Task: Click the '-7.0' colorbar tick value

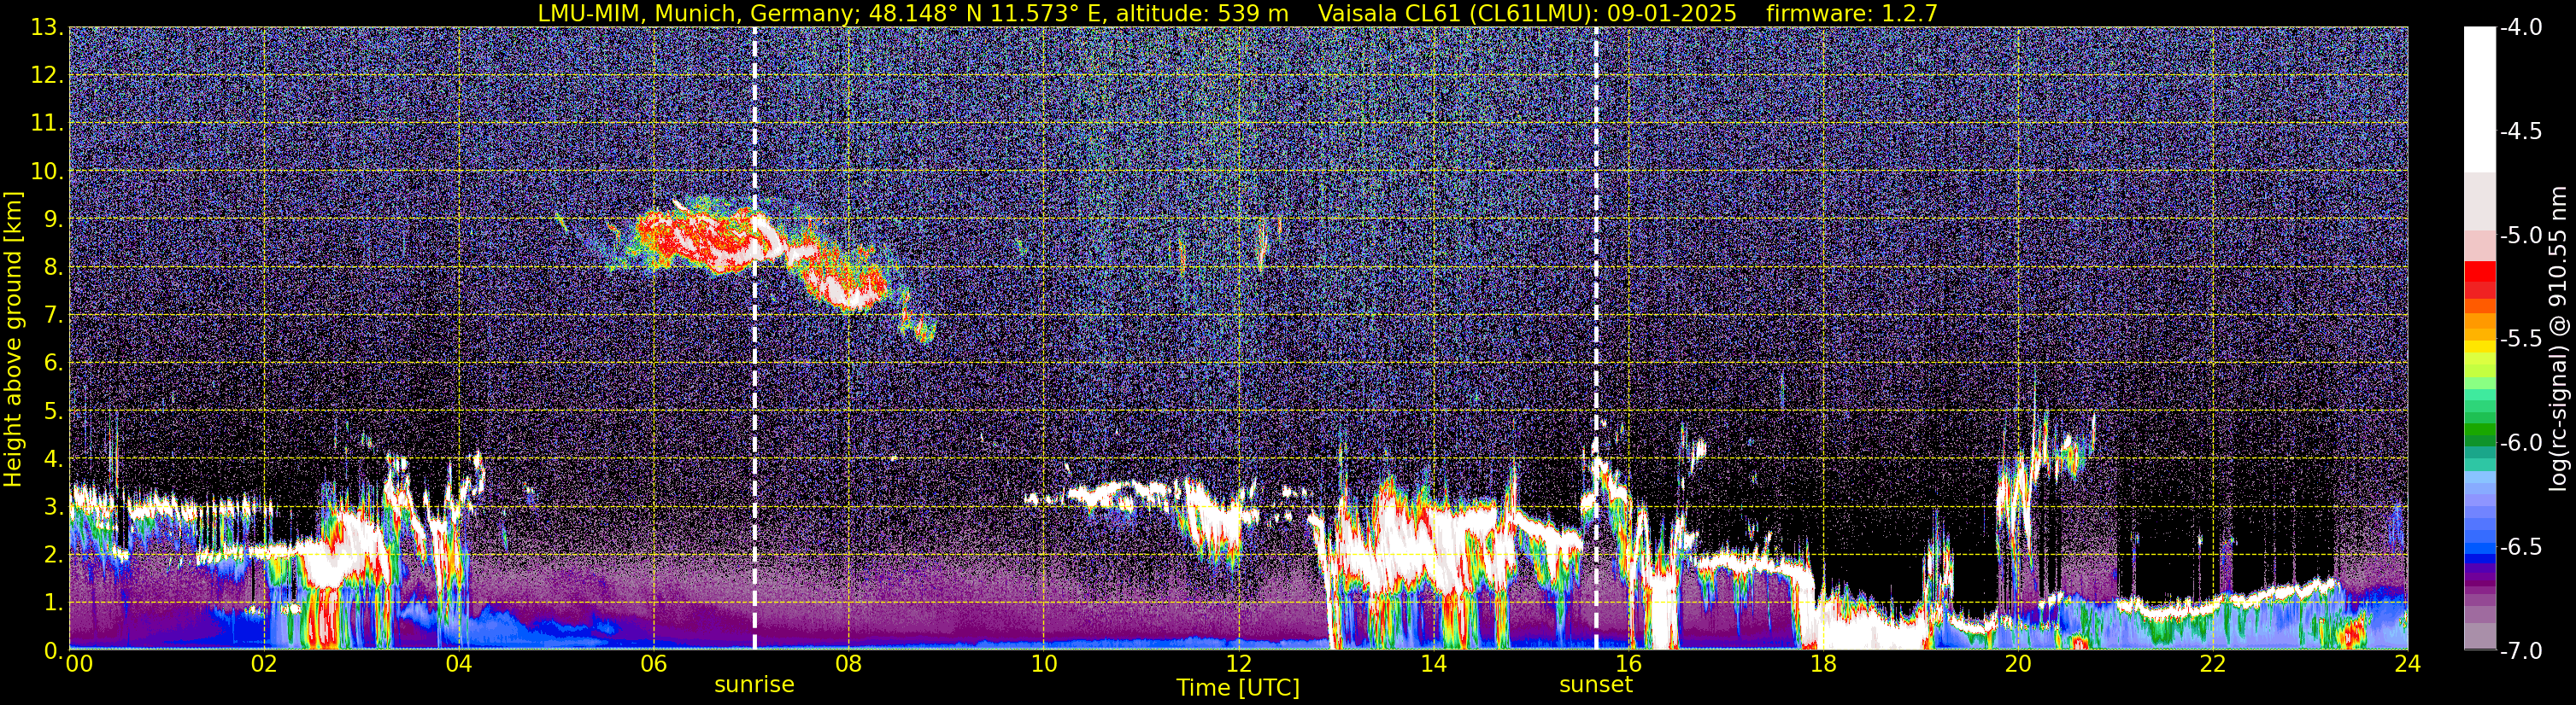Action: [2520, 650]
